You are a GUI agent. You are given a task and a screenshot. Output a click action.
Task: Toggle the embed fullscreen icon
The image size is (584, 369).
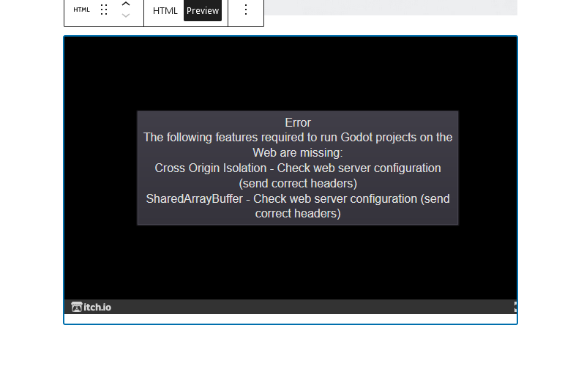(515, 307)
